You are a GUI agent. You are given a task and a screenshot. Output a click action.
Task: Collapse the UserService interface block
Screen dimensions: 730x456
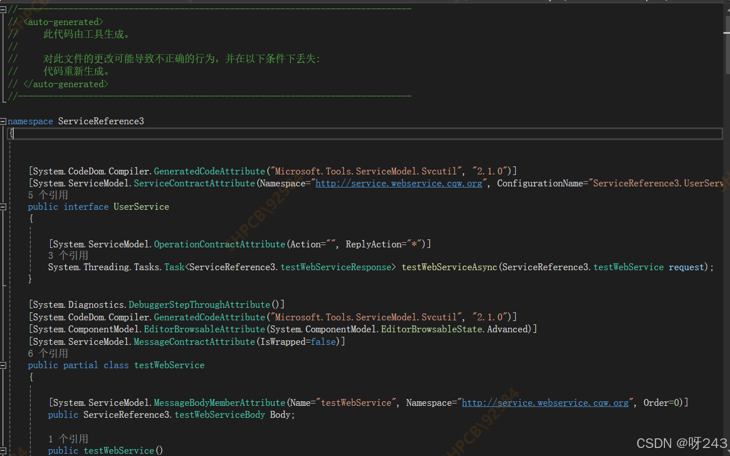(x=3, y=207)
